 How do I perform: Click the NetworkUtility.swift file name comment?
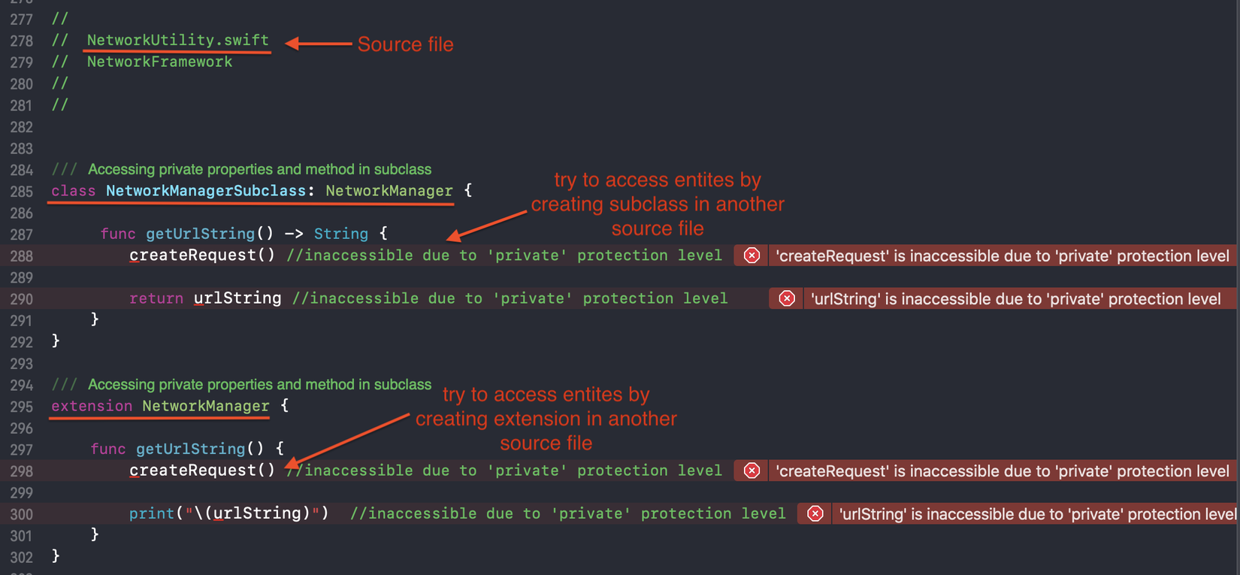pos(177,41)
